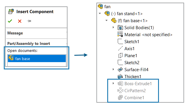Expand the suppressed Boss-Extrude1 feature

[113, 83]
